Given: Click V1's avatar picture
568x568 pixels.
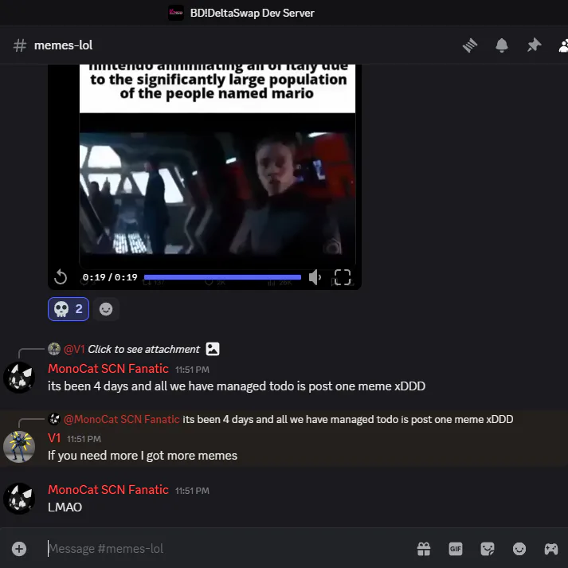Looking at the screenshot, I should point(19,447).
